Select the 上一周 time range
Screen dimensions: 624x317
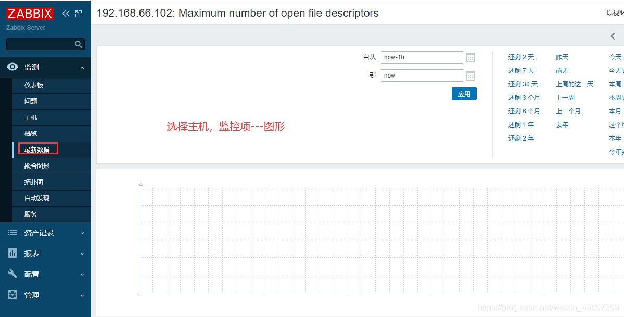565,97
